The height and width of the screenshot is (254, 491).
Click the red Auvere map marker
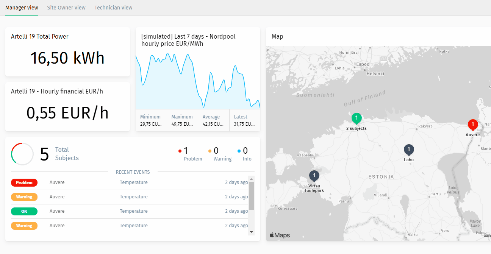coord(473,124)
